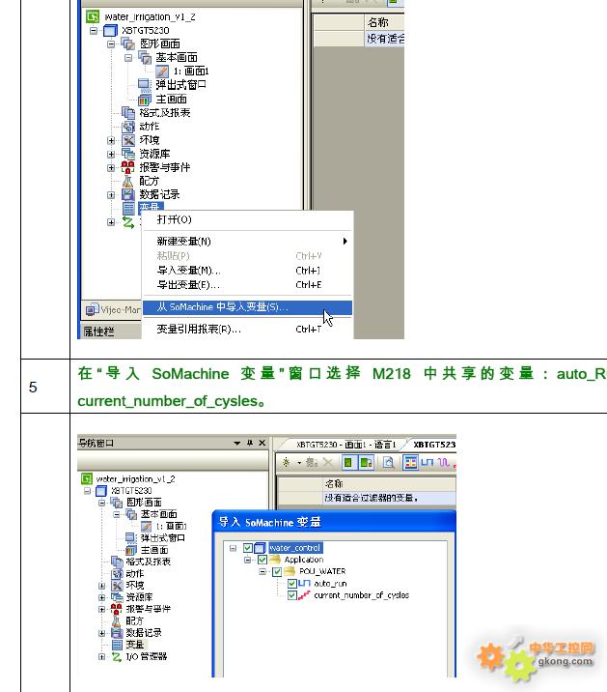This screenshot has height=692, width=607.
Task: Click the 属性栏 panel header beside the context menu
Action: coord(111,331)
